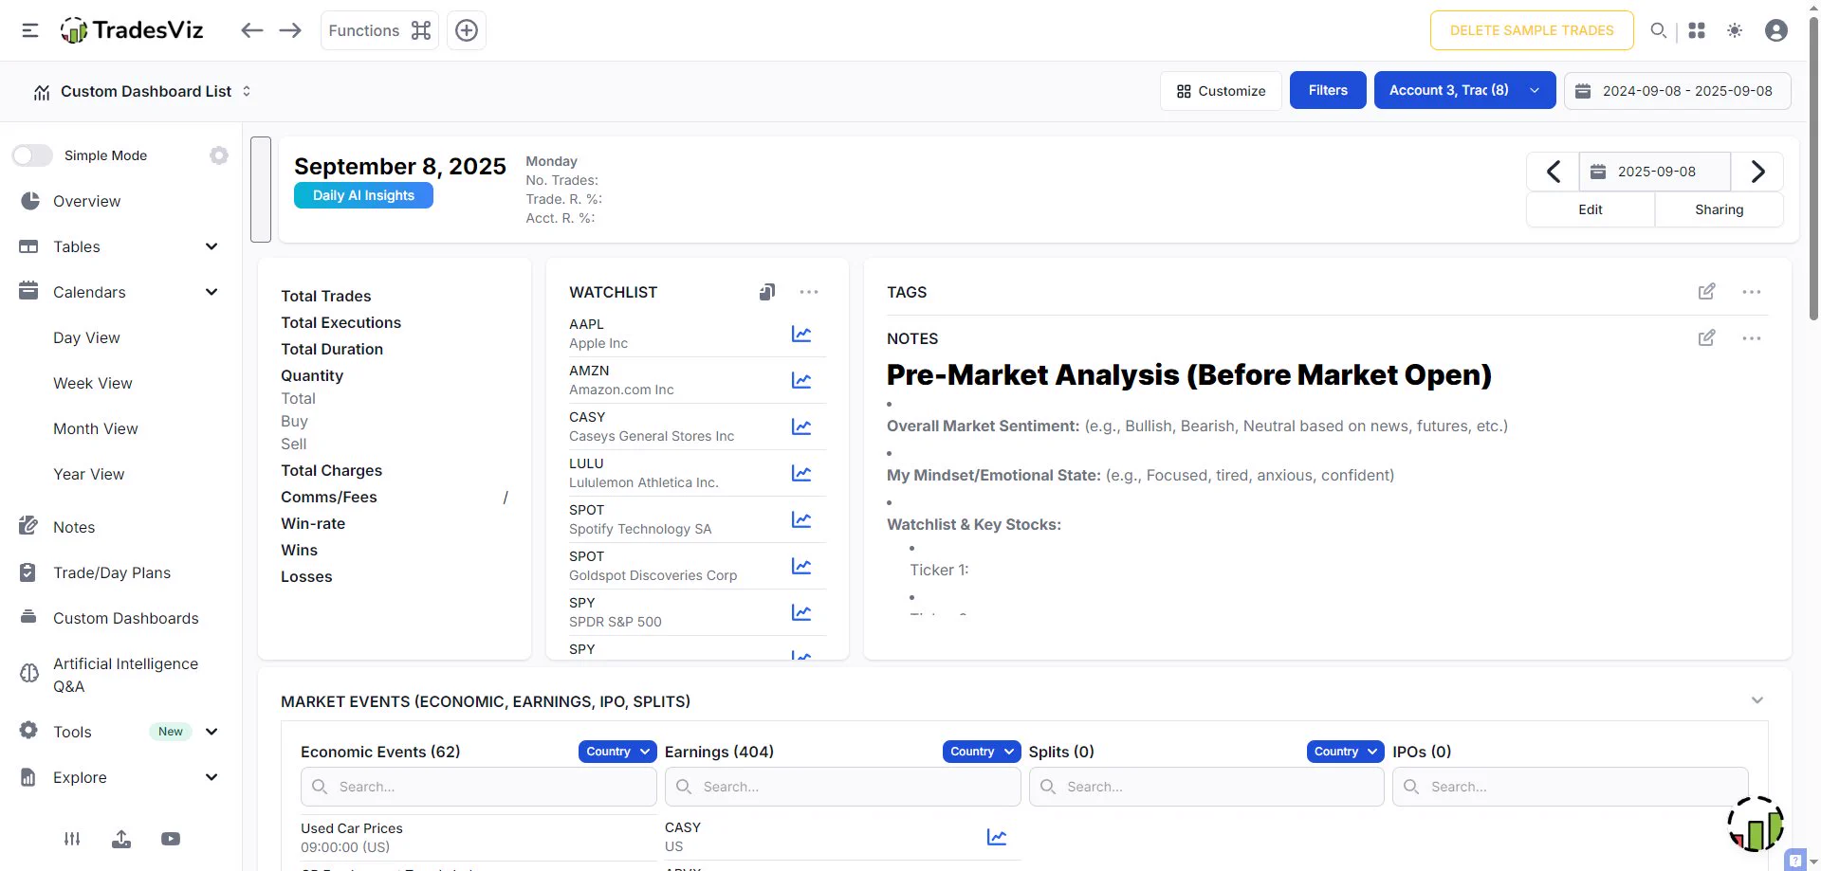View chart for Goldspot Discoveries Corp
1821x871 pixels.
click(801, 566)
